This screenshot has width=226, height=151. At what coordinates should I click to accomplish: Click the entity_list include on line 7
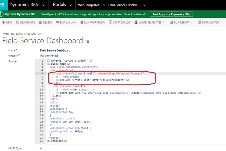(x=92, y=80)
